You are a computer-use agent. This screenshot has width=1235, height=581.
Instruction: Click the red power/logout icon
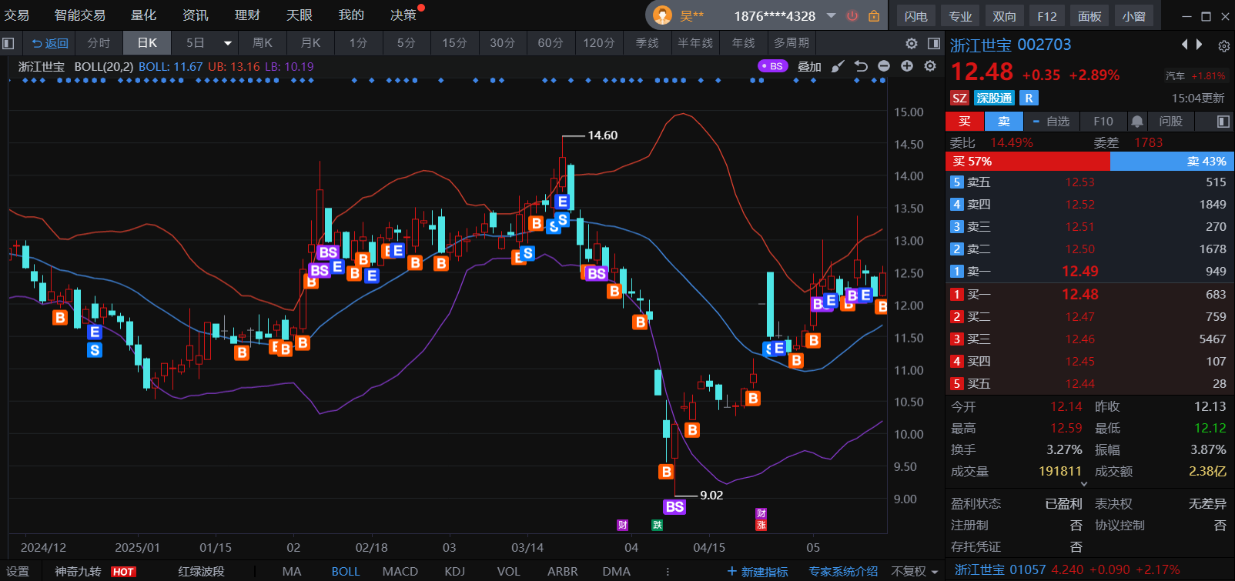coord(852,15)
